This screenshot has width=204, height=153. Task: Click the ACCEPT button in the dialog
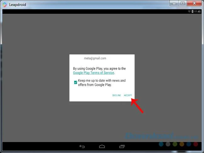(x=128, y=95)
